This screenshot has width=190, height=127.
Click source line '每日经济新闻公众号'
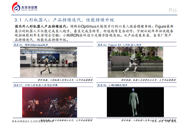(x=63, y=120)
